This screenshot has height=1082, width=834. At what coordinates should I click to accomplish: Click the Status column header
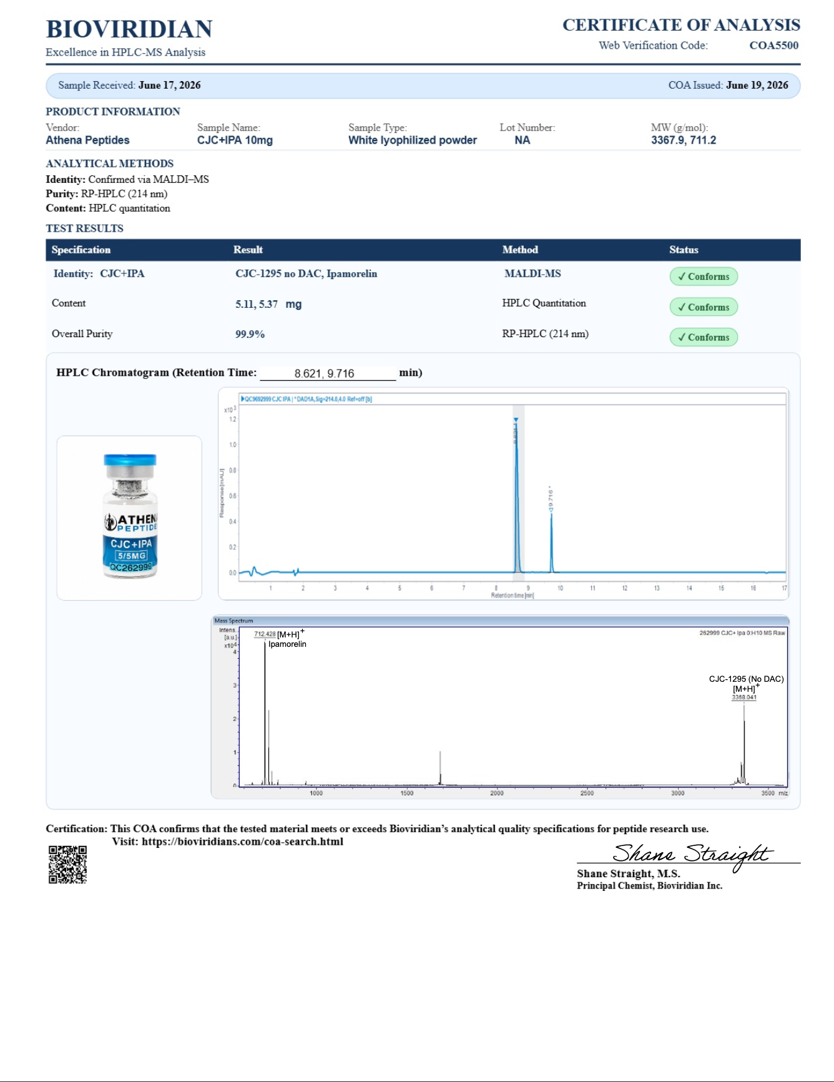point(684,250)
